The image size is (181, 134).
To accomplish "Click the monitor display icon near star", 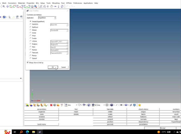I will pyautogui.click(x=134, y=105).
